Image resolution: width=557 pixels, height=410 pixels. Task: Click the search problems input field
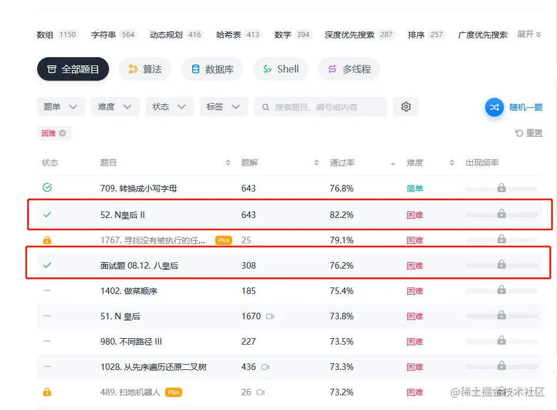coord(321,107)
